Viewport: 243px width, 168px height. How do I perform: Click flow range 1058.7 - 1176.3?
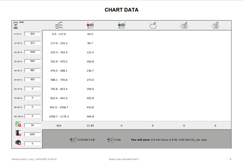click(59, 116)
